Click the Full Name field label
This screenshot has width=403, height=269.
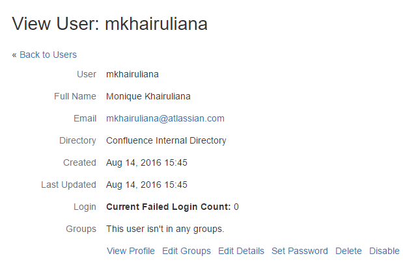pyautogui.click(x=75, y=96)
